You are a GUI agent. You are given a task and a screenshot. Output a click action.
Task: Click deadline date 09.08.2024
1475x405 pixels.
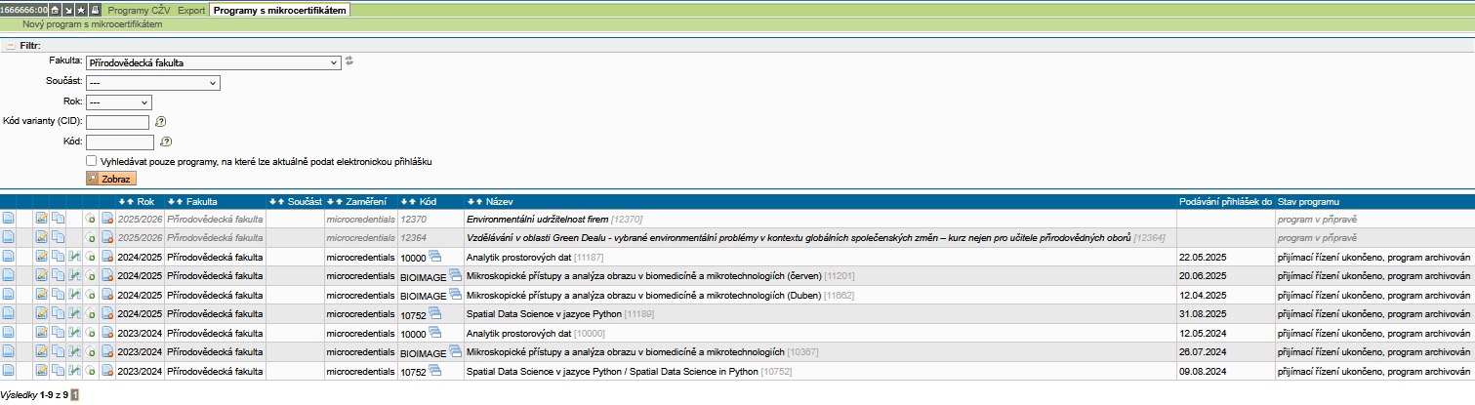1205,370
